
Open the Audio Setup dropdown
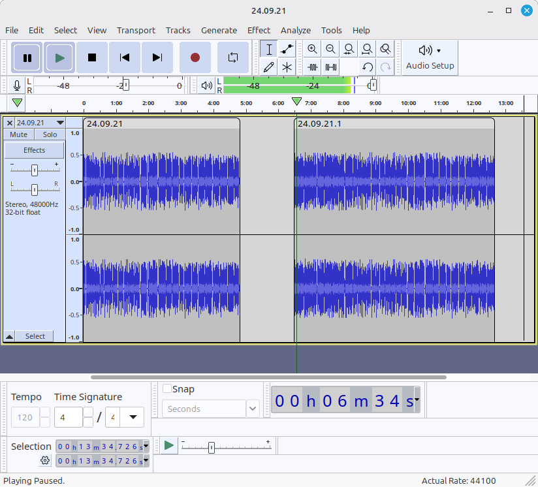(x=430, y=57)
